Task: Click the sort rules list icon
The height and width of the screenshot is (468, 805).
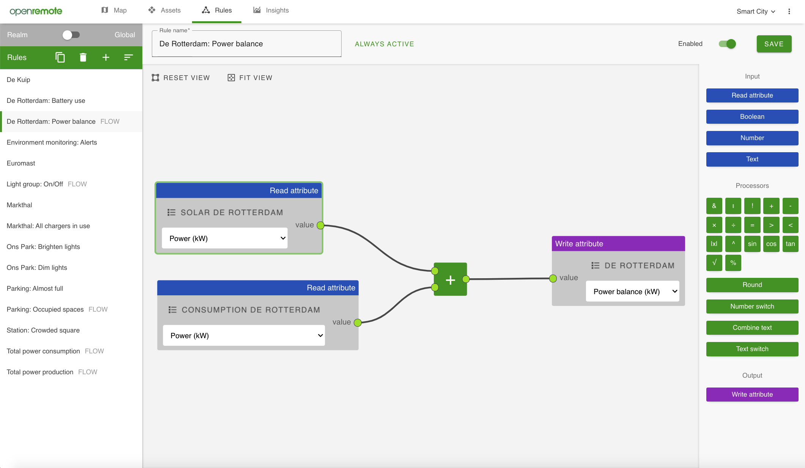Action: pyautogui.click(x=128, y=57)
